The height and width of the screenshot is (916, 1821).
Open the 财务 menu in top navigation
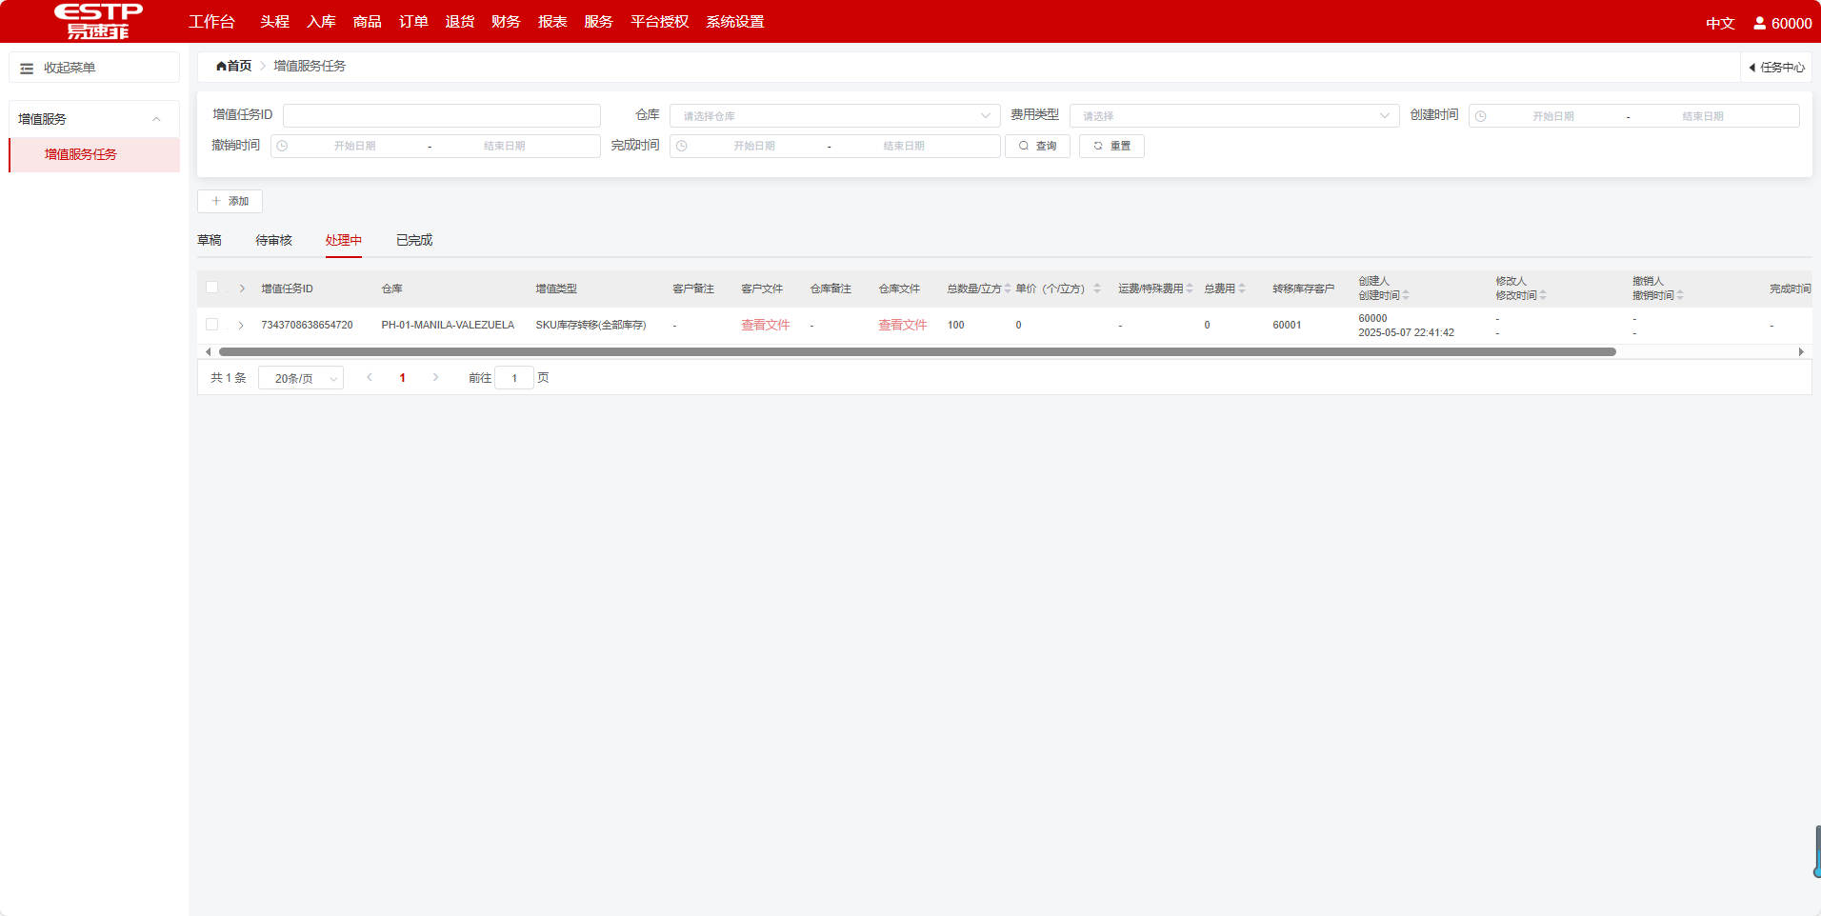click(x=506, y=22)
